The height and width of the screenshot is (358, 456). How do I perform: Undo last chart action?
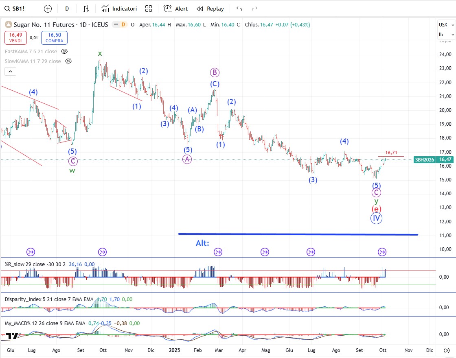(x=239, y=9)
